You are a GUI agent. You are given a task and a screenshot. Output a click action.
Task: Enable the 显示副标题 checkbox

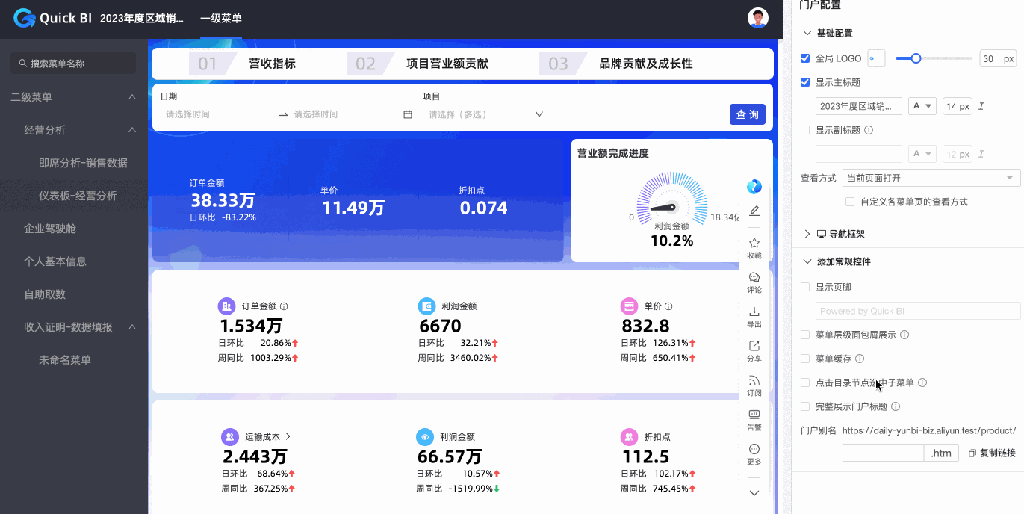coord(805,130)
